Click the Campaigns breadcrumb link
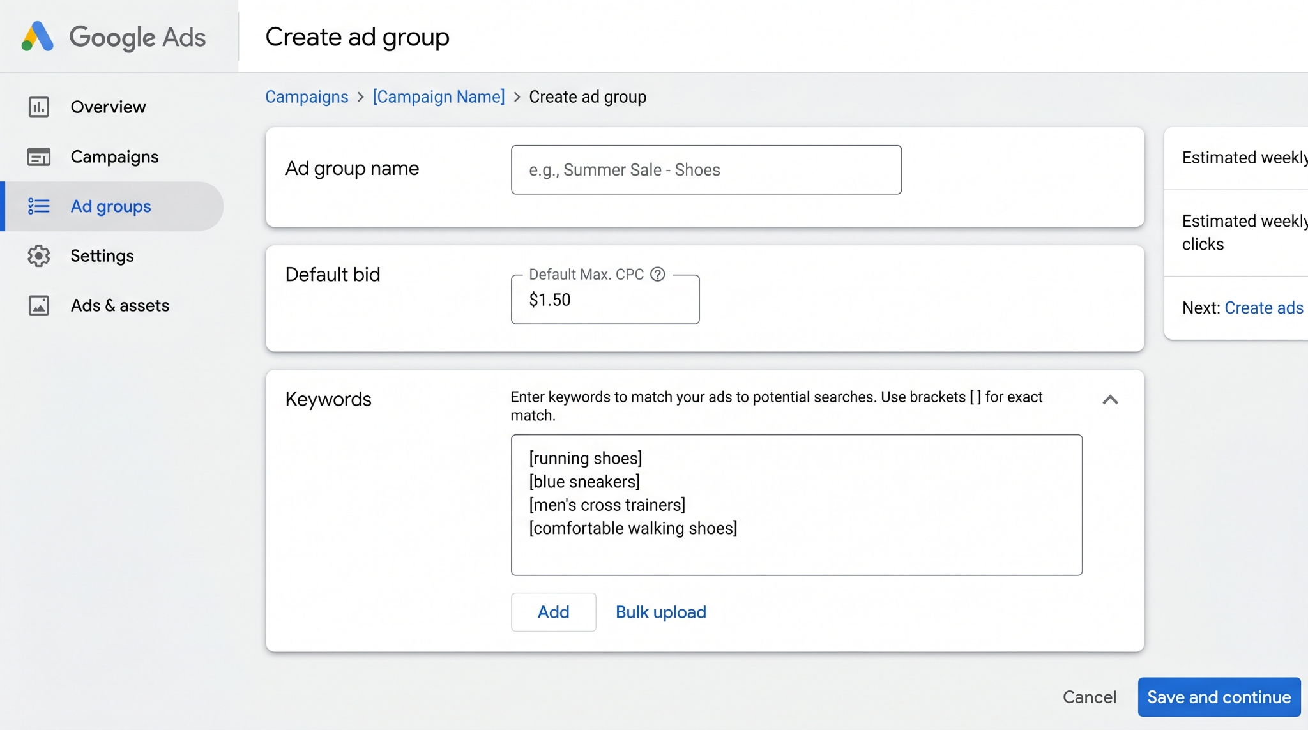The image size is (1308, 730). 307,96
